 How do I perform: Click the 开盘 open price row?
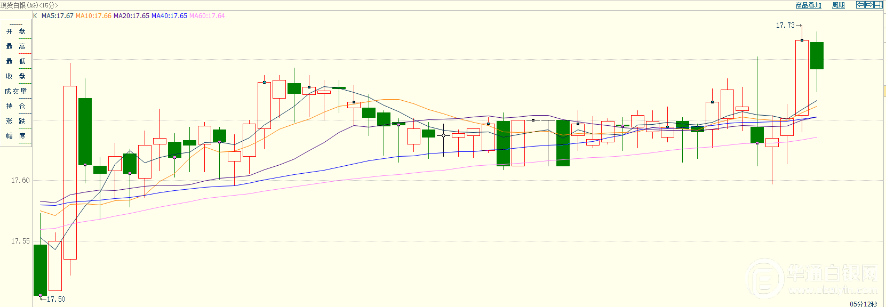tap(16, 31)
